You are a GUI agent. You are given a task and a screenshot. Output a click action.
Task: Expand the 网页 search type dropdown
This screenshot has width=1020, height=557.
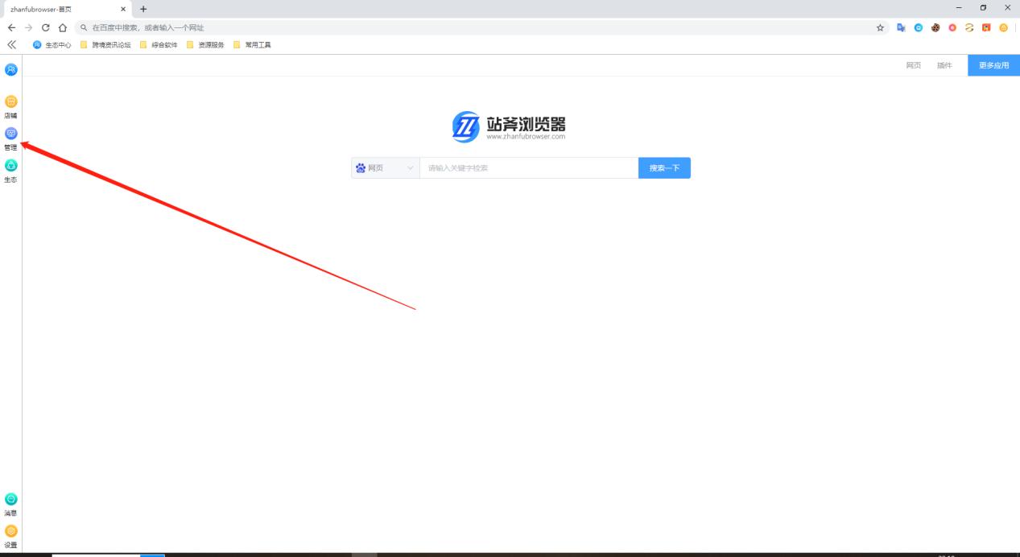coord(386,167)
